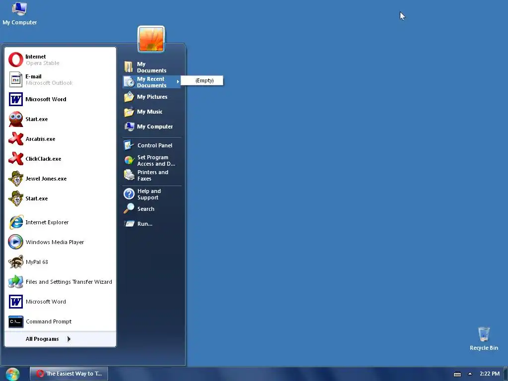Image resolution: width=508 pixels, height=381 pixels.
Task: Click the Start orb button
Action: (x=12, y=374)
